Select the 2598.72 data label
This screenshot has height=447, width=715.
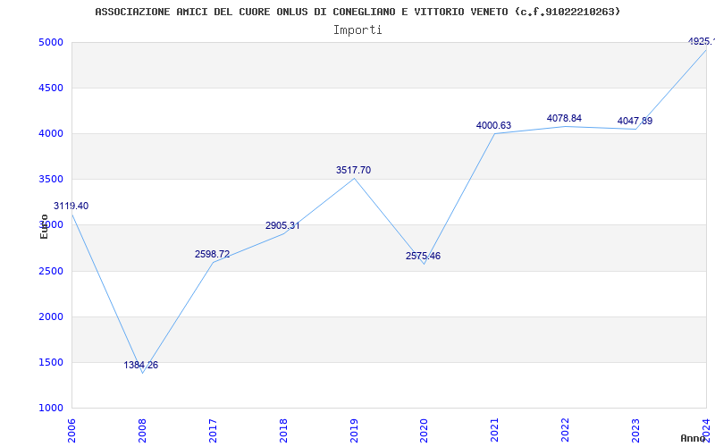(213, 254)
